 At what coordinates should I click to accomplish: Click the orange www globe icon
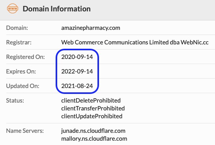[x=13, y=9]
